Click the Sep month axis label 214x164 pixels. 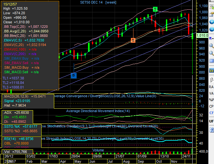pos(141,161)
